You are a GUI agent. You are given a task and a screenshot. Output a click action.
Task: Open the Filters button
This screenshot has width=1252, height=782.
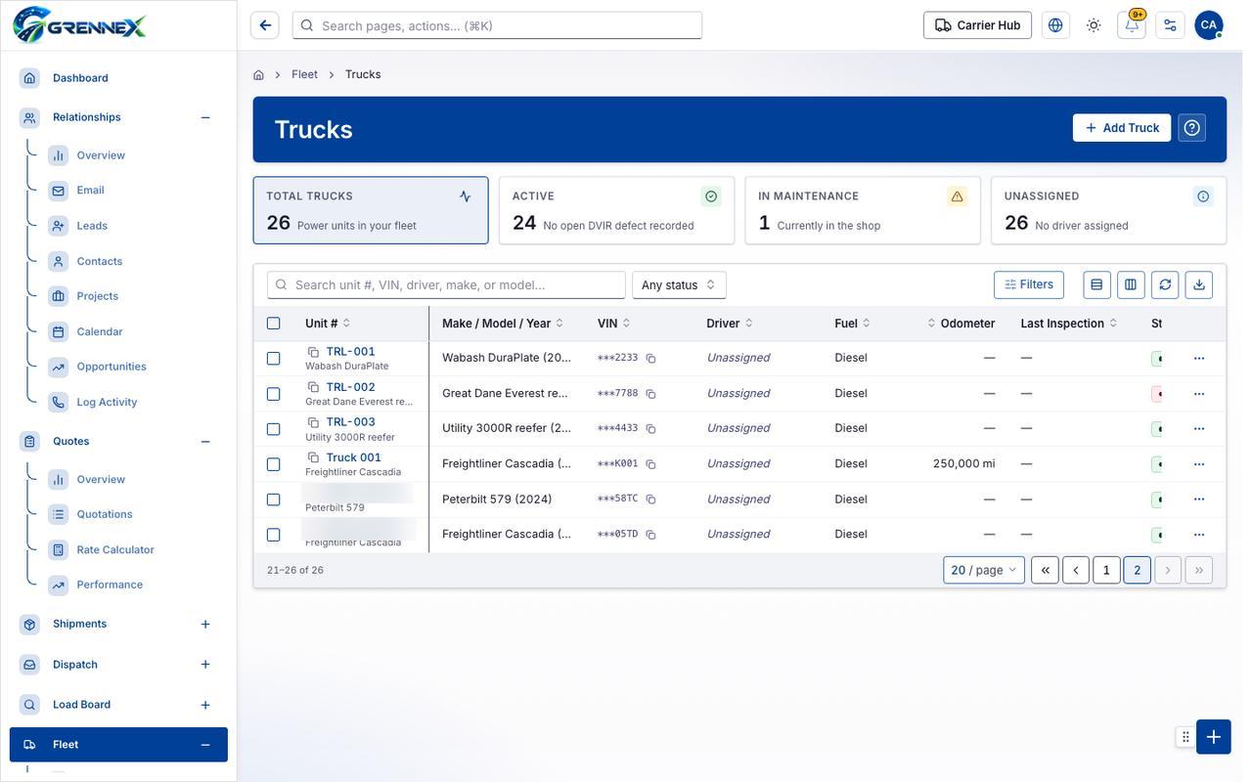(1029, 284)
